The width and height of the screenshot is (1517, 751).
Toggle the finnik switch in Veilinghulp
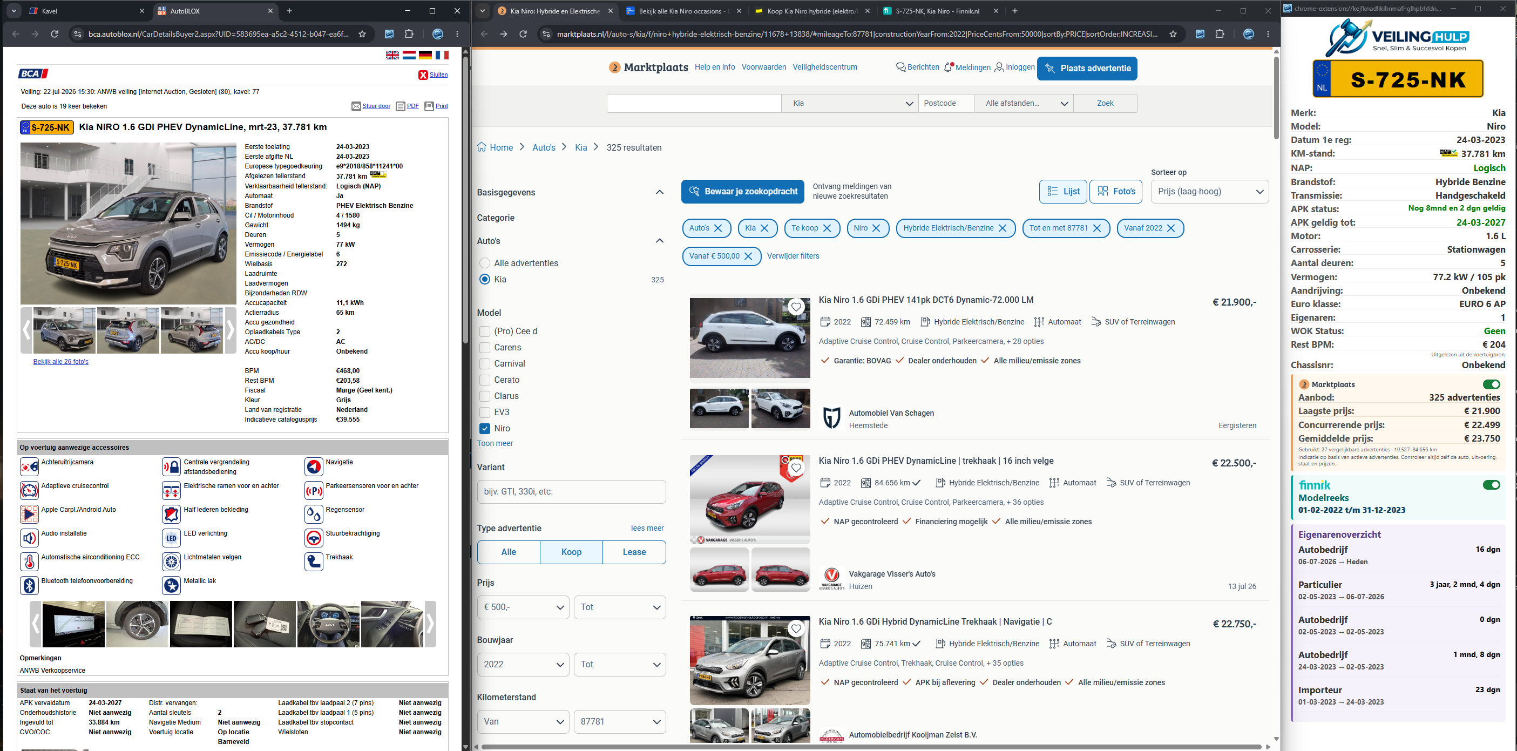(1491, 485)
